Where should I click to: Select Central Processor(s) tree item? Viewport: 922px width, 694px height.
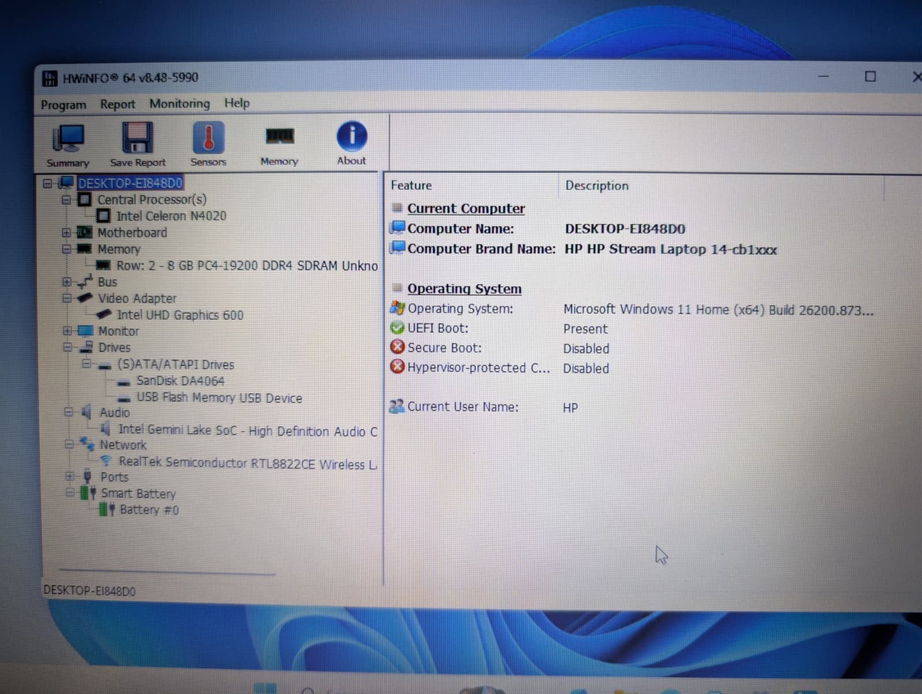click(152, 199)
